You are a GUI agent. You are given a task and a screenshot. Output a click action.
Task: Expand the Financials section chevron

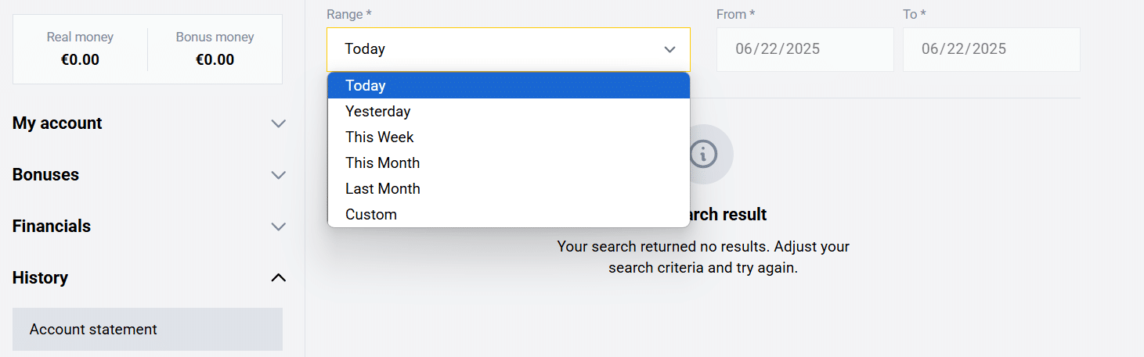(278, 227)
